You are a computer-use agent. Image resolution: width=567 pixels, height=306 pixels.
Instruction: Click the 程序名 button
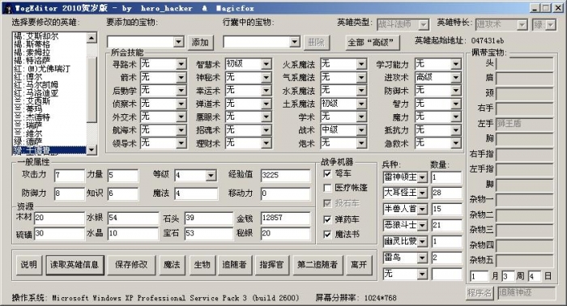point(480,293)
